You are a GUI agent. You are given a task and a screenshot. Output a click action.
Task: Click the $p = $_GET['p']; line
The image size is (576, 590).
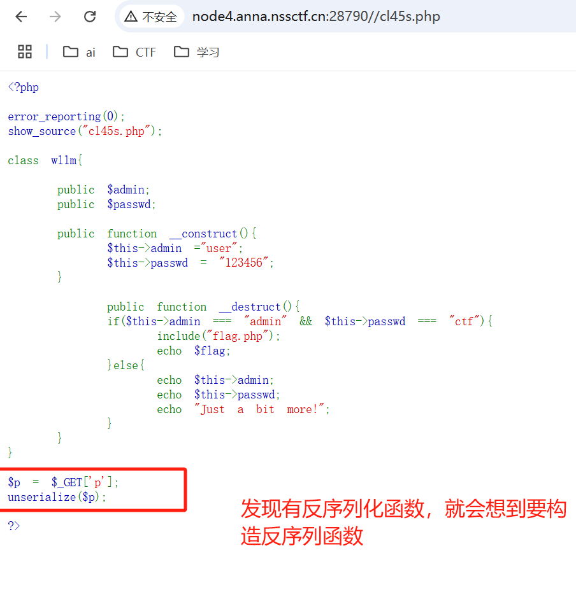63,482
